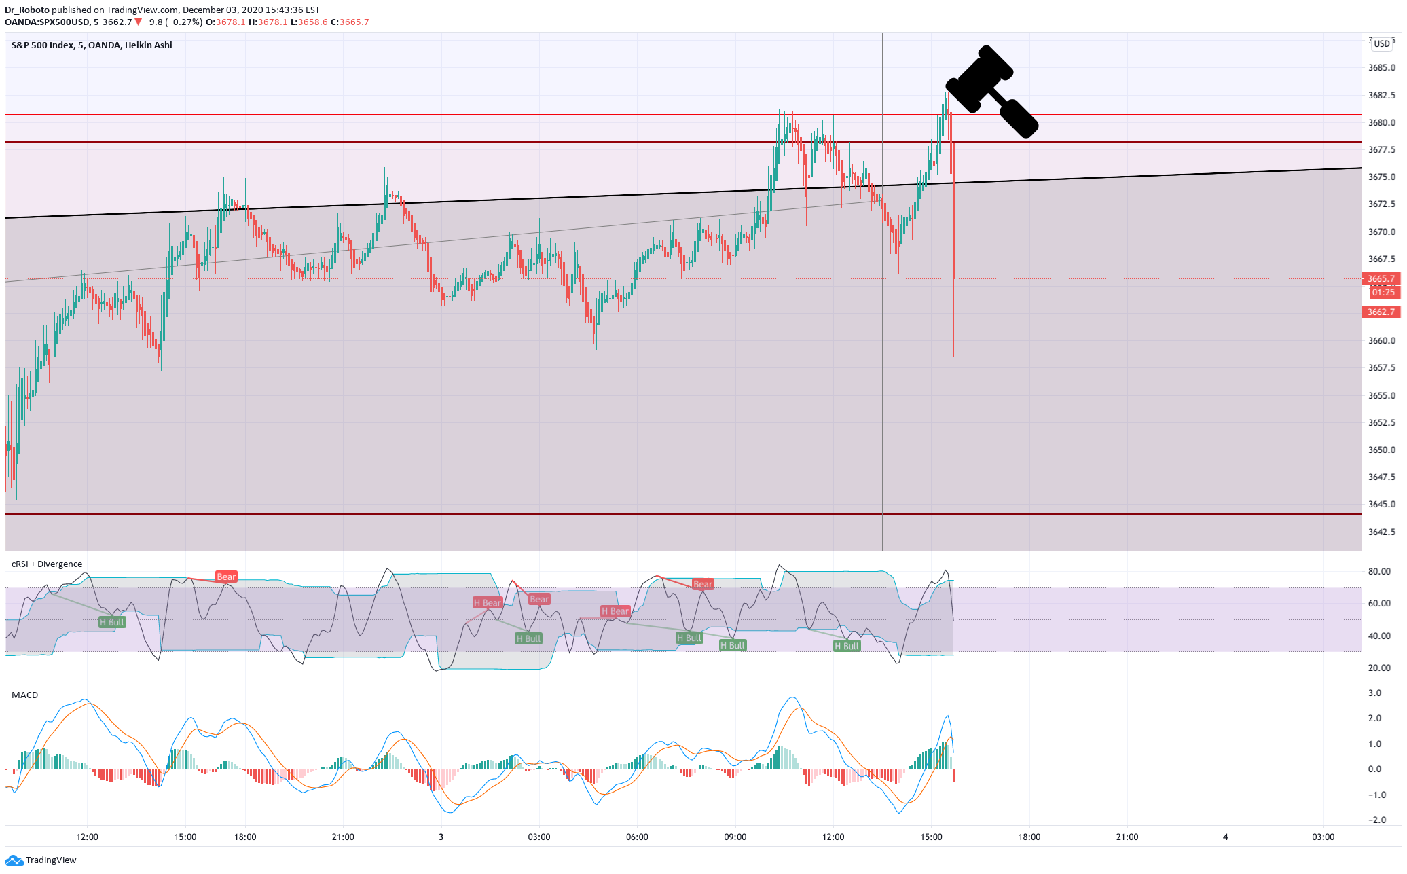Image resolution: width=1407 pixels, height=874 pixels.
Task: Click the 09:00 time axis label
Action: (735, 837)
